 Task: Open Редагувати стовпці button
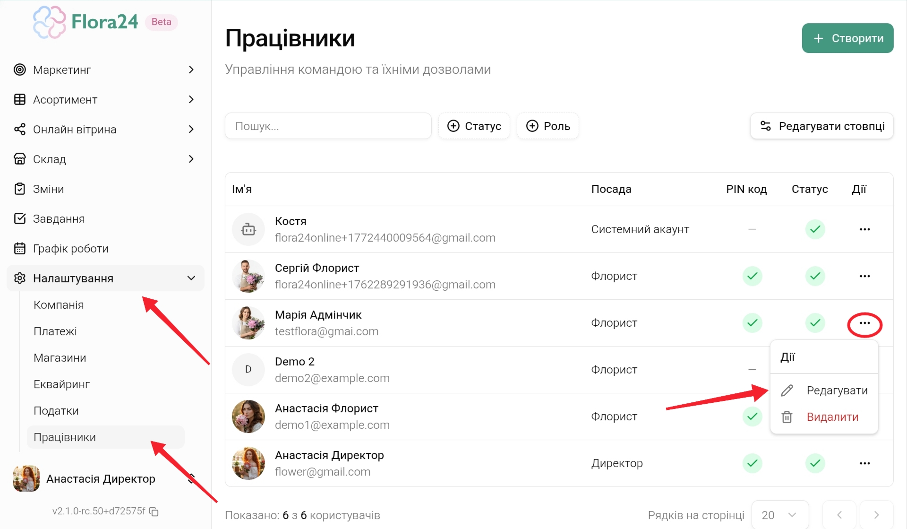click(x=821, y=126)
